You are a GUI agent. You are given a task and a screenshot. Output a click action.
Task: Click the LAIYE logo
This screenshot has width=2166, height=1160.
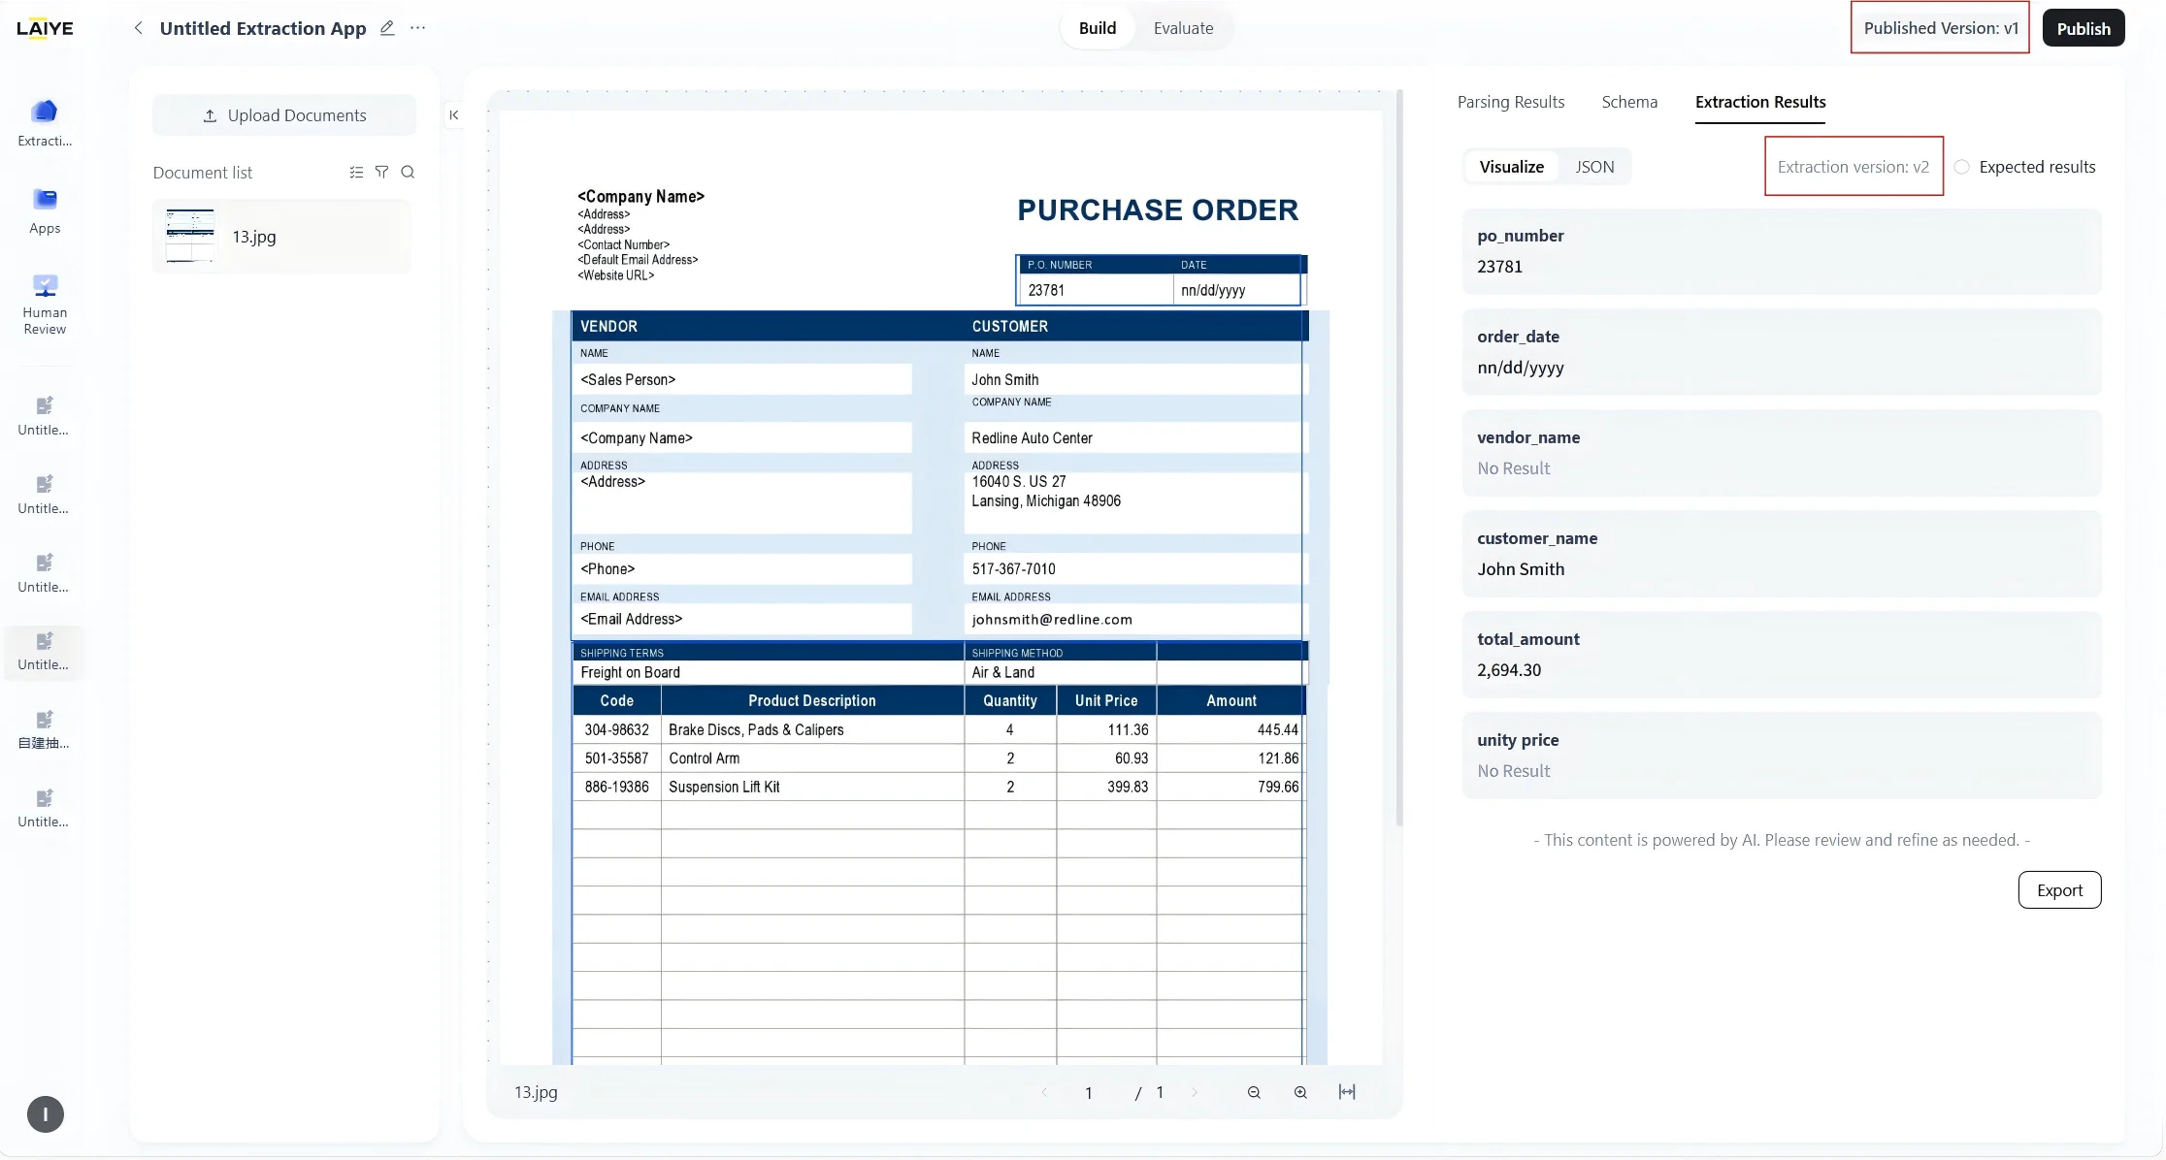(45, 28)
